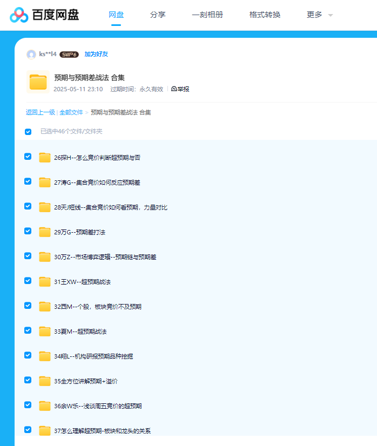Open folder icon for 29万G--预期差打法
This screenshot has height=446, width=377.
(x=45, y=232)
